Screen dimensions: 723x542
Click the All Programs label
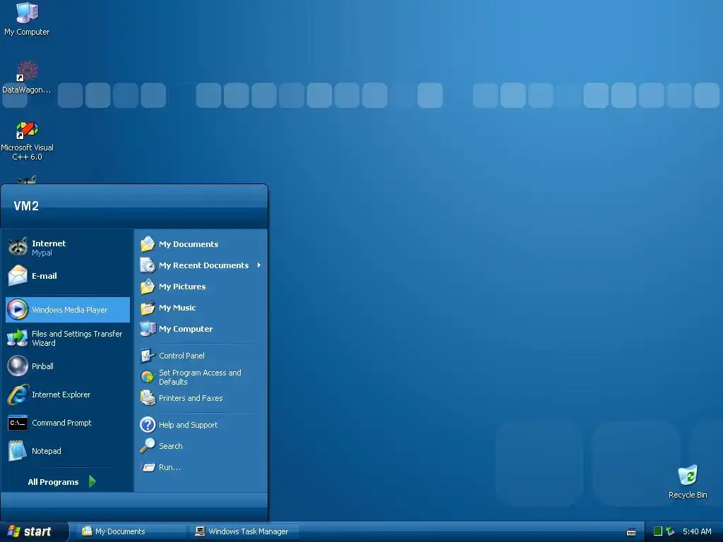[x=53, y=481]
